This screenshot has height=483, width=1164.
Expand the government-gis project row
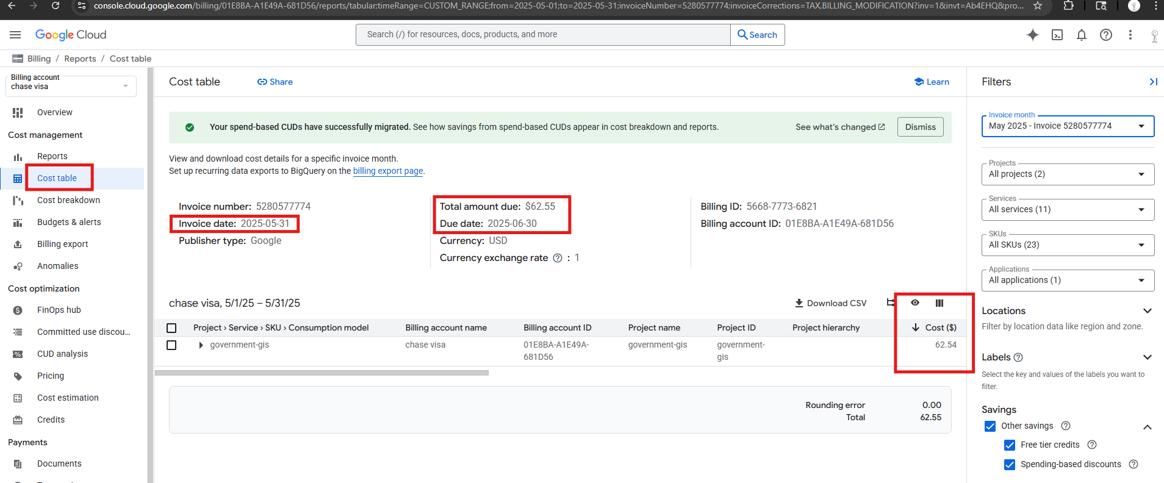point(201,345)
